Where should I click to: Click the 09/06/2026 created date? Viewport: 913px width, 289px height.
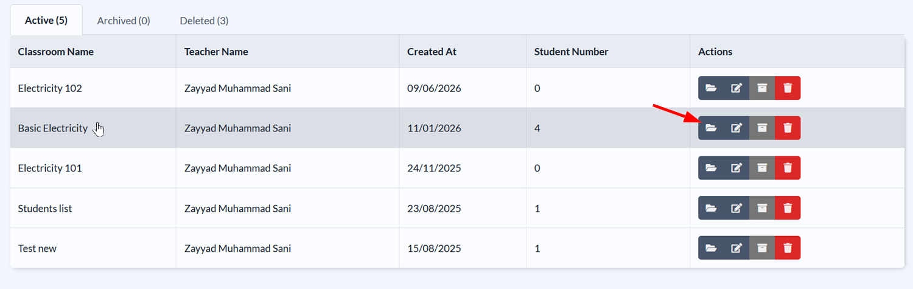(x=434, y=88)
